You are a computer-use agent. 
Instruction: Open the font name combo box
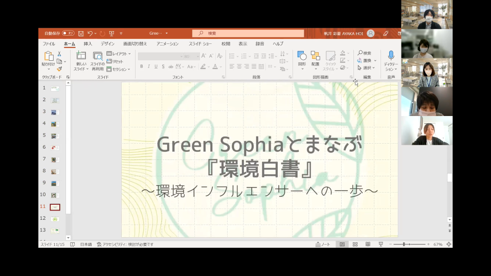tap(161, 56)
